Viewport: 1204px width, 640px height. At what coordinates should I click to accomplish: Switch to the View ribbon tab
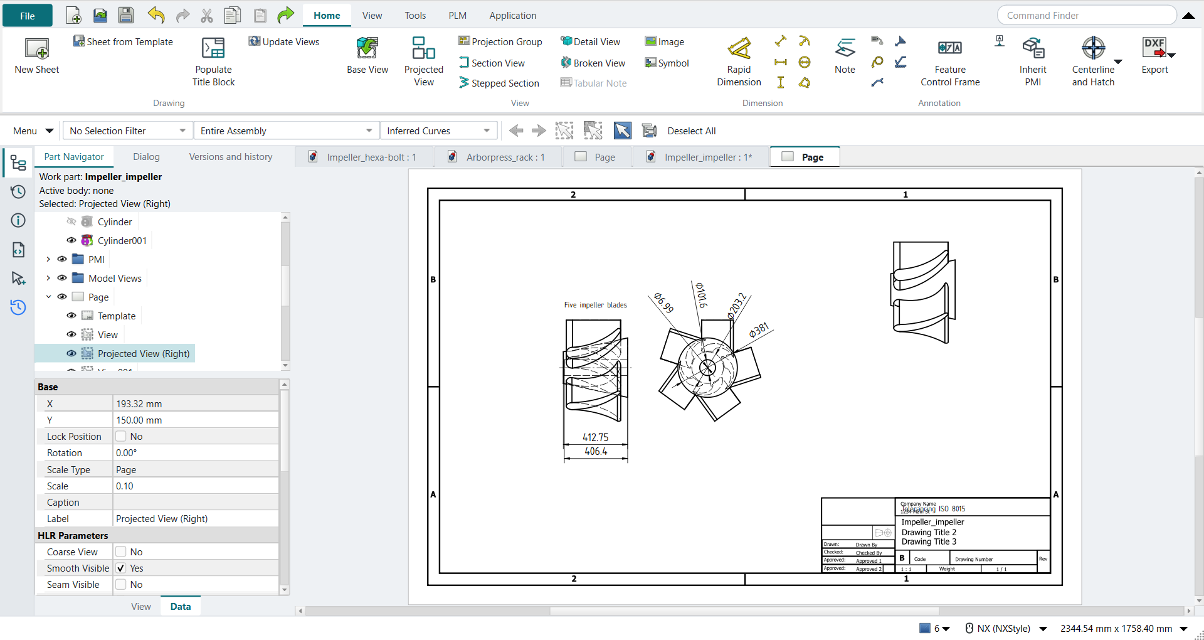[372, 15]
